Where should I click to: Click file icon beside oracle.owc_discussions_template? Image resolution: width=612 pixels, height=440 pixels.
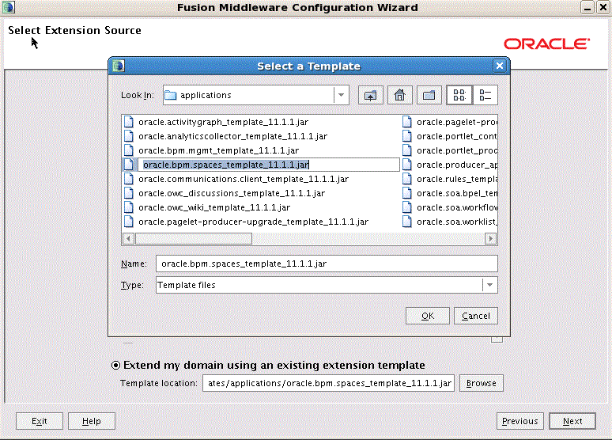point(128,193)
